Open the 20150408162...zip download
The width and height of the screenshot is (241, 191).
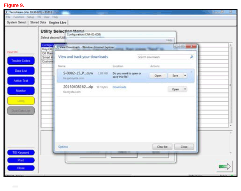(175, 89)
